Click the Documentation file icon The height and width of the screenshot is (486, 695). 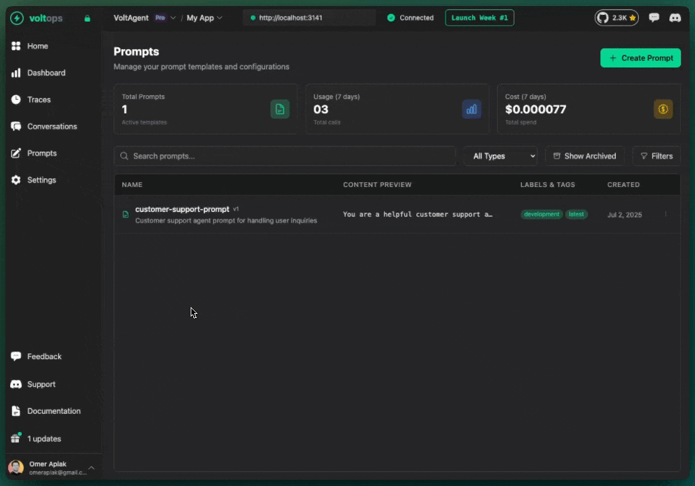tap(16, 411)
